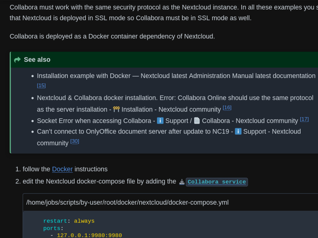Open footnote reference [15]
The height and width of the screenshot is (238, 318).
41,86
